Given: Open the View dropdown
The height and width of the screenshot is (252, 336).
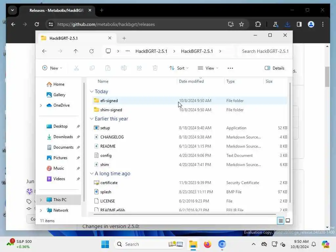Looking at the screenshot, I should tap(208, 68).
